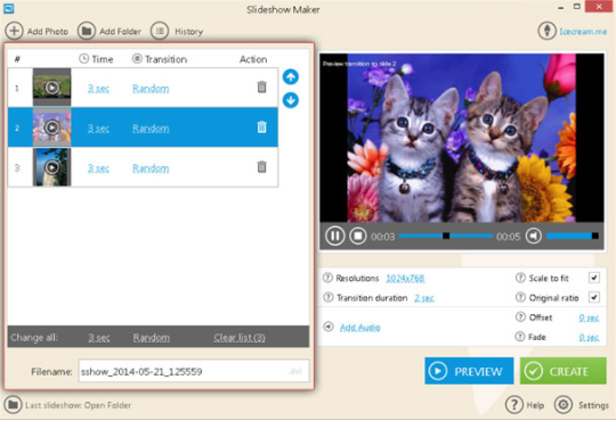
Task: Select slide row number 3
Action: [x=143, y=167]
